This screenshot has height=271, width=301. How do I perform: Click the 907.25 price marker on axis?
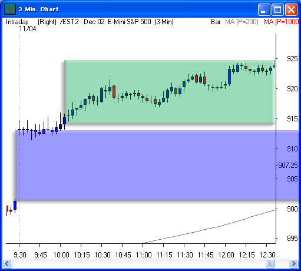[288, 166]
